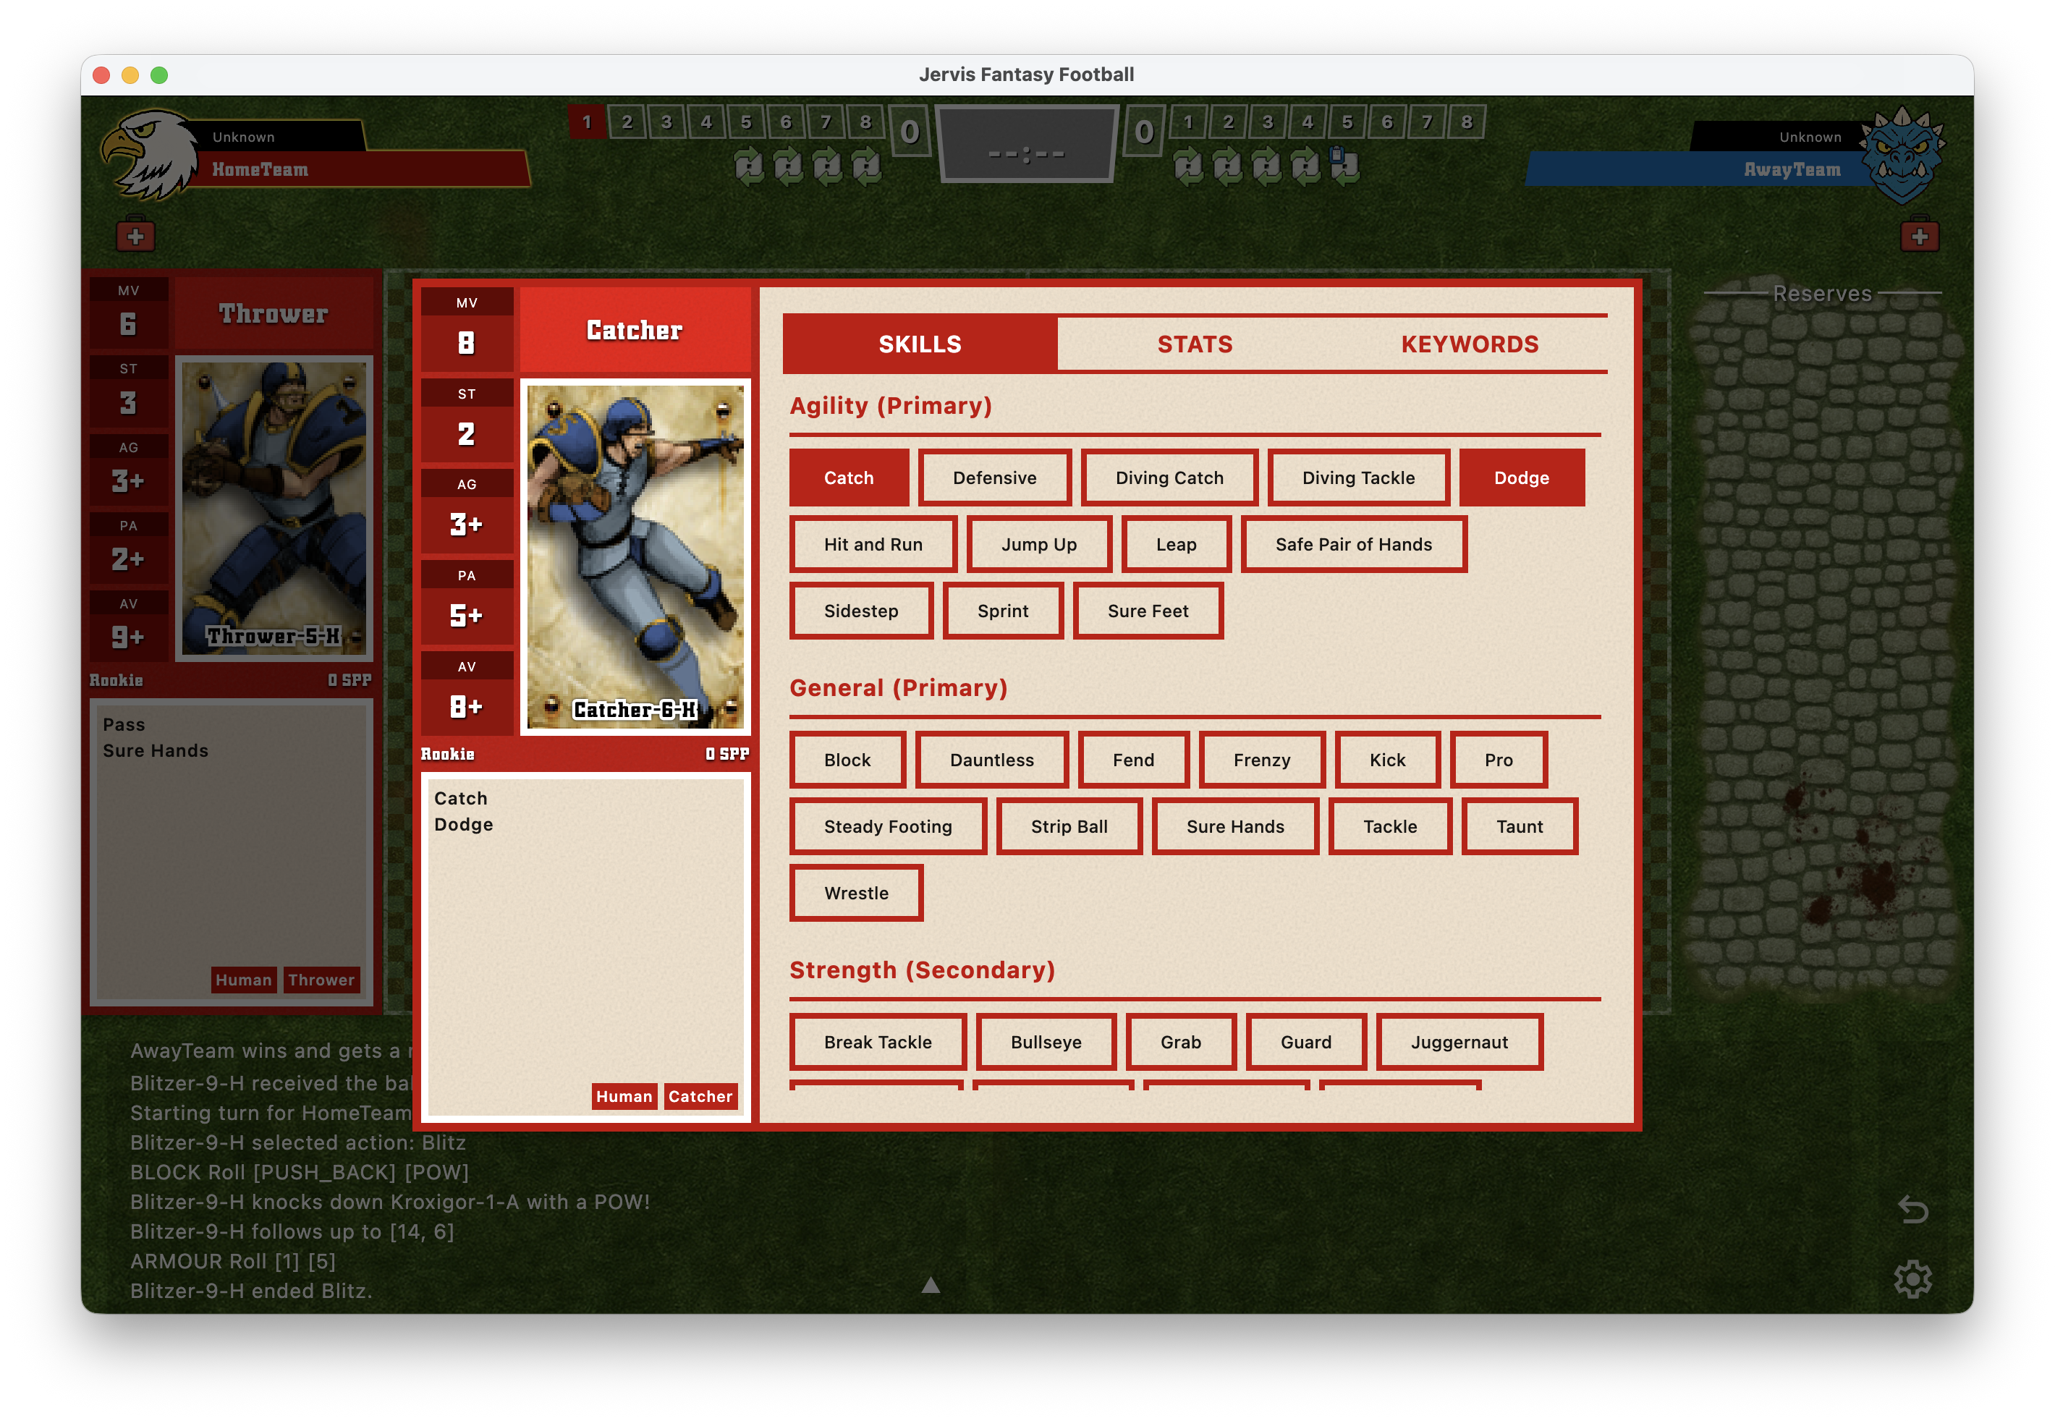Screen dimensions: 2055x1421
Task: Select the SKILLS tab
Action: [x=920, y=344]
